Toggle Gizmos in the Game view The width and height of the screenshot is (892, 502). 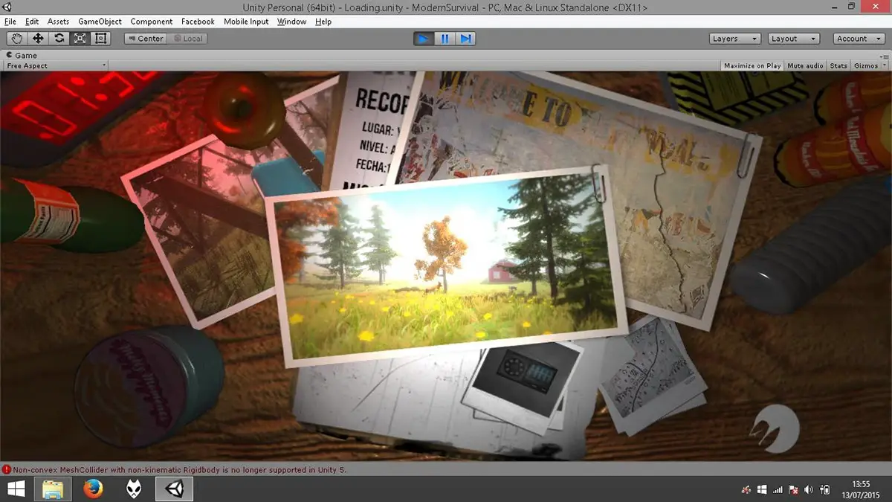pos(865,65)
